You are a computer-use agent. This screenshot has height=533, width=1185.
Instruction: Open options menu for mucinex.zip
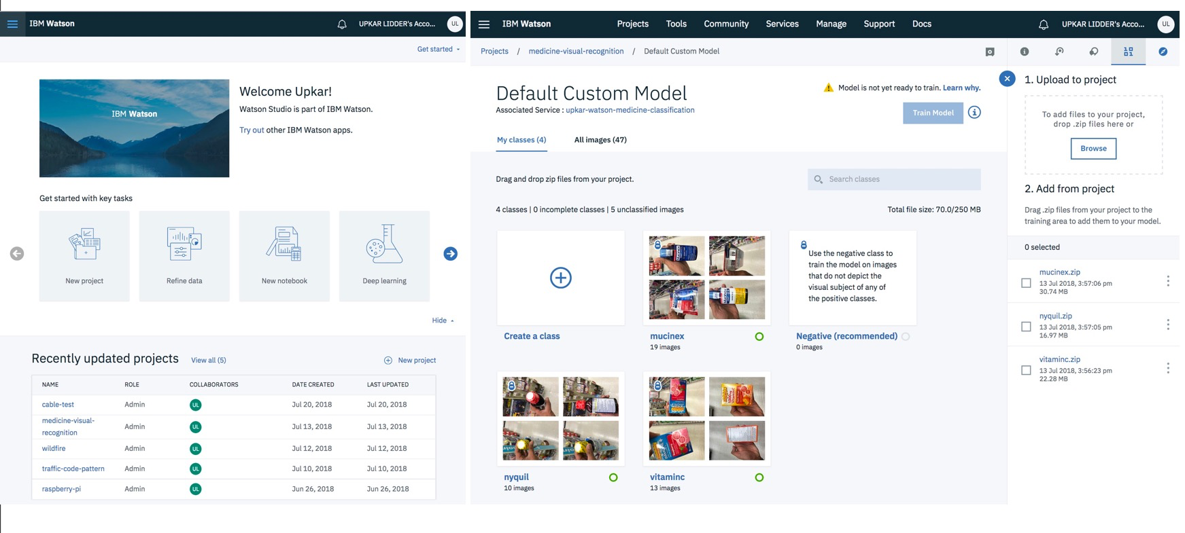(x=1168, y=280)
